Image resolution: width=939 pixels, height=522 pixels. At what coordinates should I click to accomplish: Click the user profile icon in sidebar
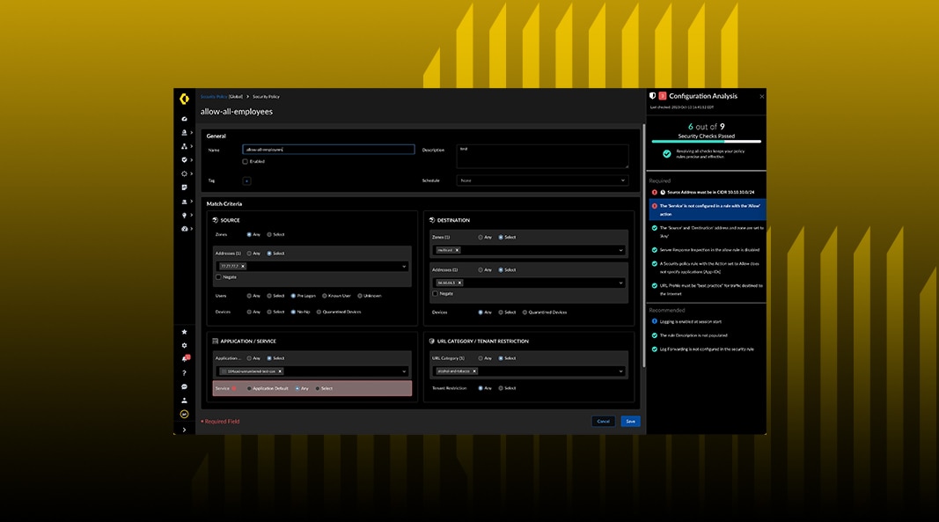tap(184, 401)
